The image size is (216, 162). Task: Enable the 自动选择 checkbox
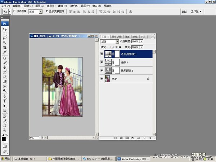coord(14,12)
